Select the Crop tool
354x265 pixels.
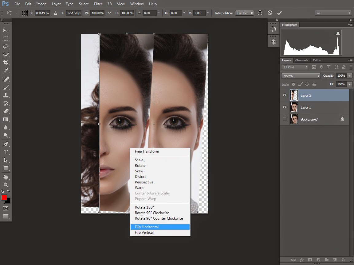click(6, 63)
